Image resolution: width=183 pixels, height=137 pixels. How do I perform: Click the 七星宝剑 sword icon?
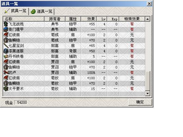(x=6, y=46)
